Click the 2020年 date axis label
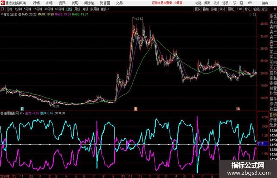 [5, 176]
